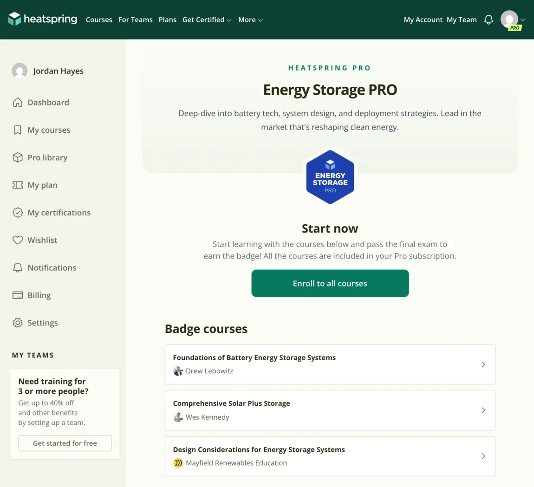534x487 pixels.
Task: Select the My courses bookmark icon
Action: pos(18,130)
